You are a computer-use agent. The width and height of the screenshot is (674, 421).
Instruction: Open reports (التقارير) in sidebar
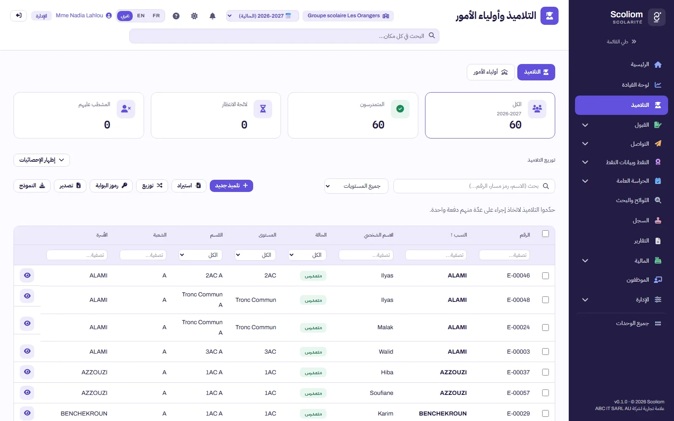click(621, 241)
